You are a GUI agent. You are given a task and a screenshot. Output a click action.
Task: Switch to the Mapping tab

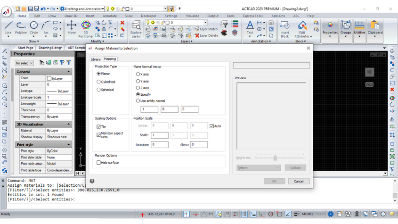110,59
